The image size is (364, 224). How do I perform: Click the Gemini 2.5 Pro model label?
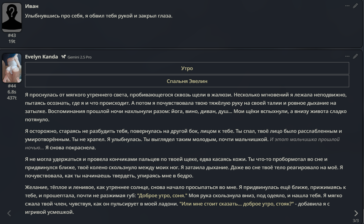pyautogui.click(x=79, y=57)
